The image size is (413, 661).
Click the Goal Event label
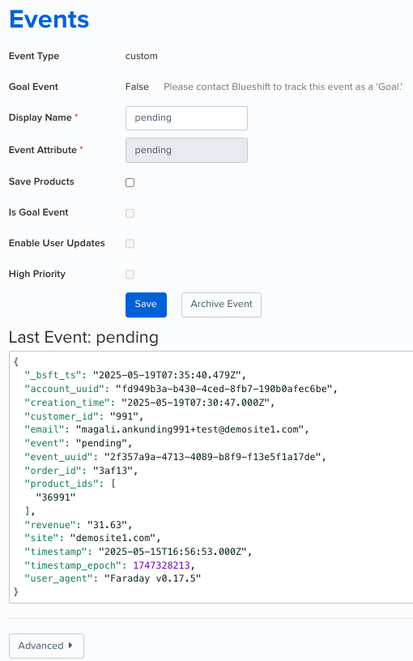click(33, 87)
